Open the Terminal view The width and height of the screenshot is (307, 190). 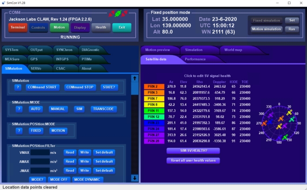tap(18, 27)
